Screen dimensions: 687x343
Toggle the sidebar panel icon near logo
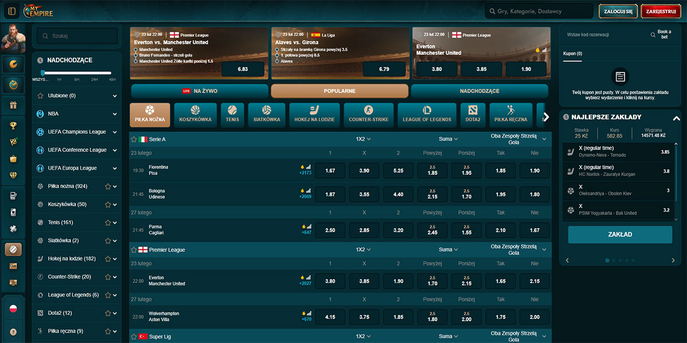click(x=10, y=11)
